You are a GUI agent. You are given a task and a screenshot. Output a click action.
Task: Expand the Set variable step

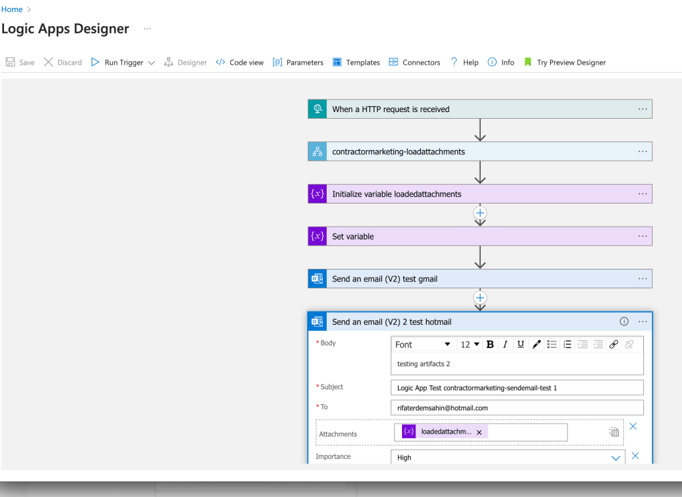[x=480, y=236]
